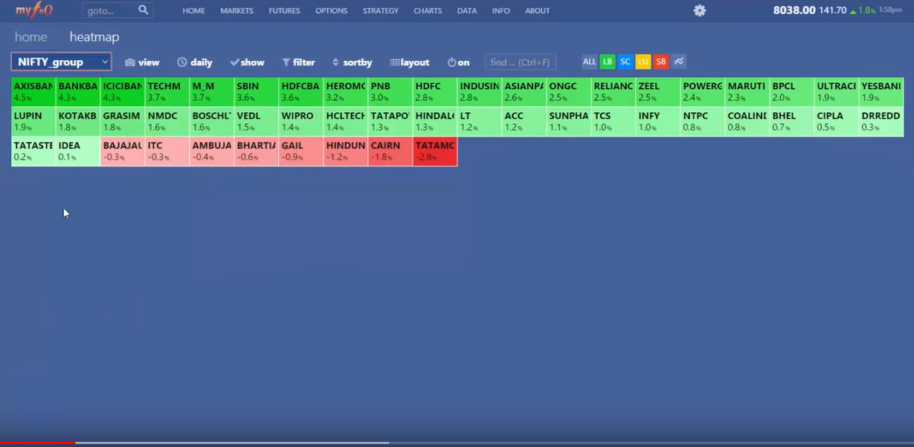
Task: Click the AMBUJACEM -0.4% tile
Action: coord(212,151)
